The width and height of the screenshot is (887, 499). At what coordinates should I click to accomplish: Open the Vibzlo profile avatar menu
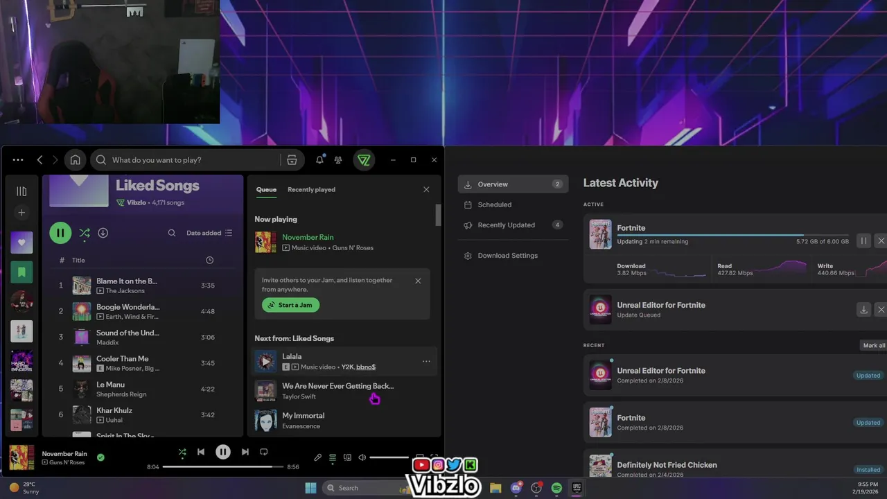(364, 160)
